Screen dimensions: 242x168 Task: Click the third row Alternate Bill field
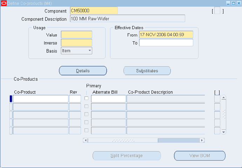pos(108,115)
